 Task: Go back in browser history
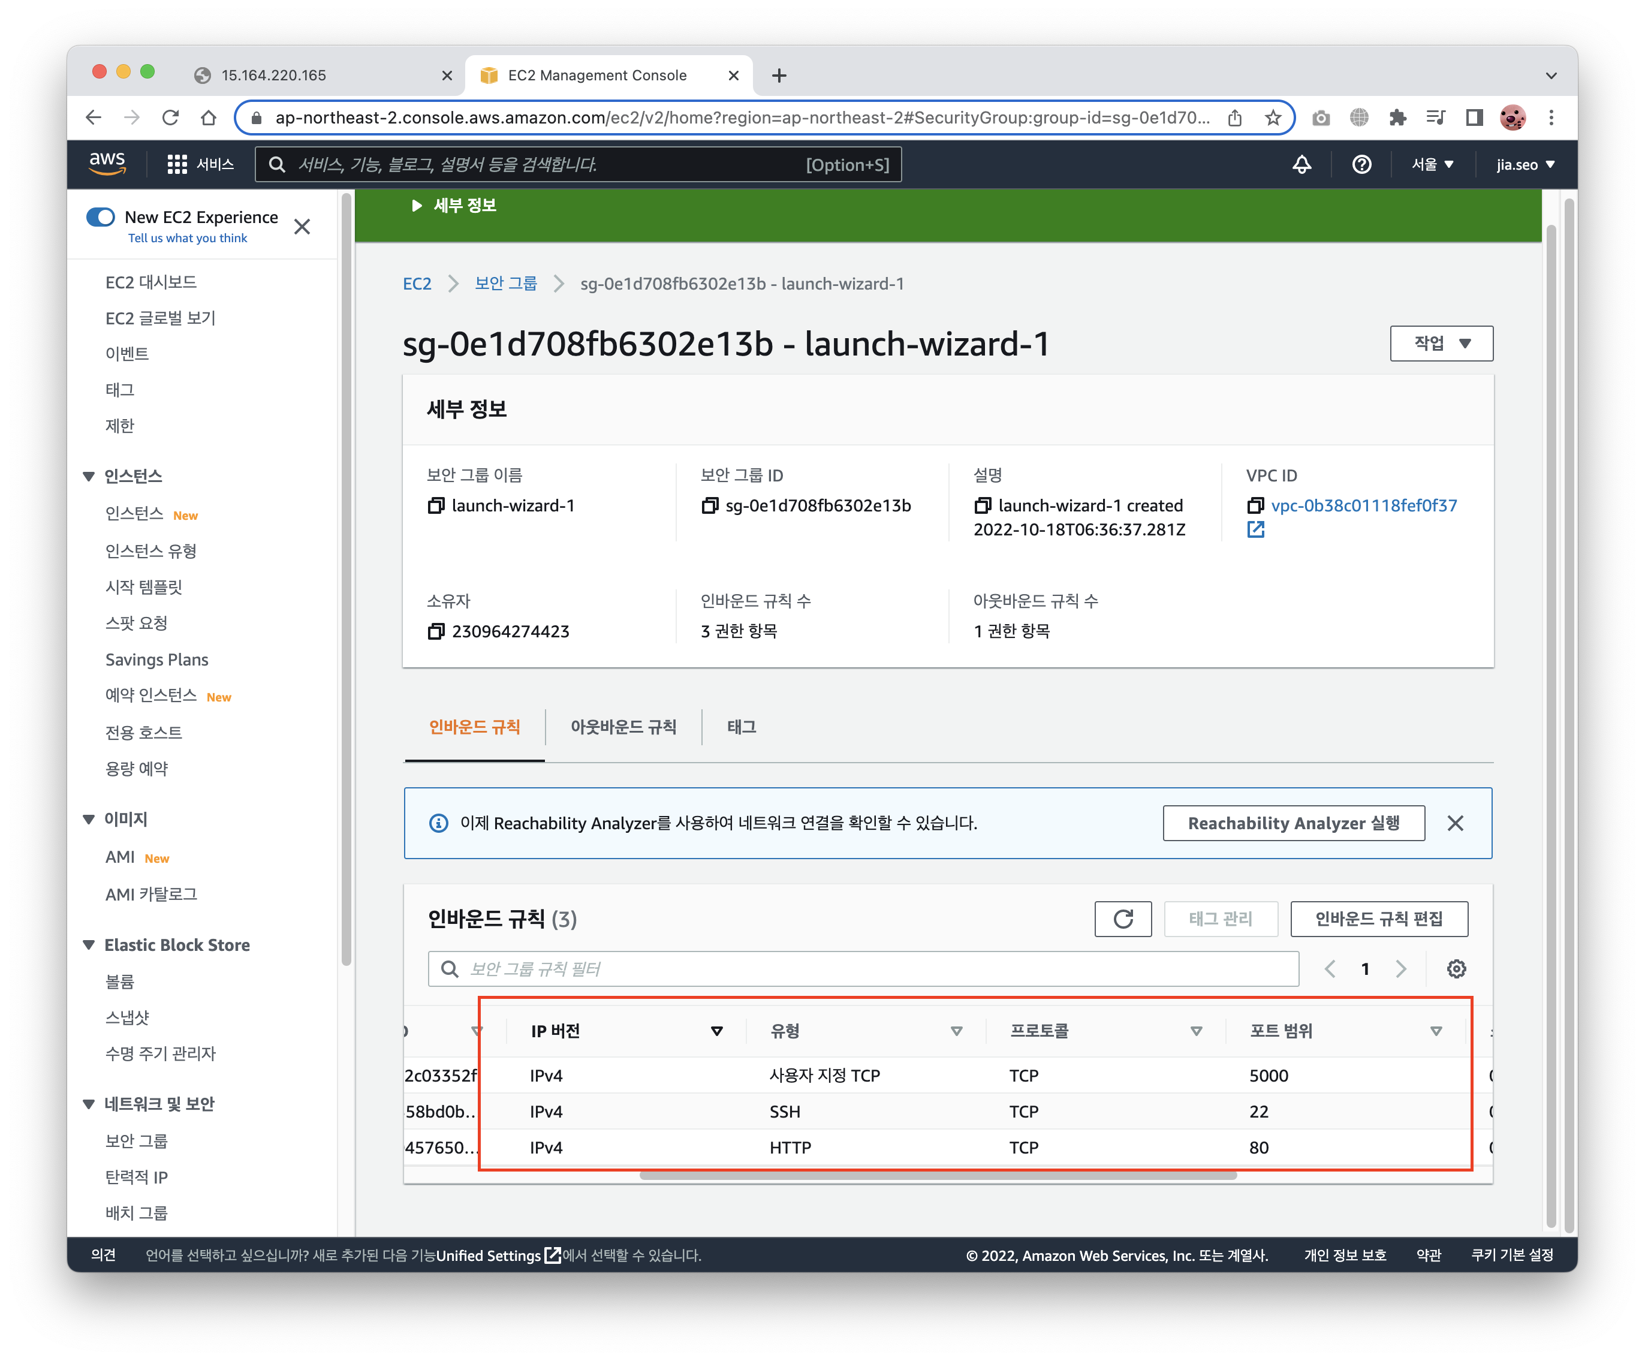(x=93, y=118)
